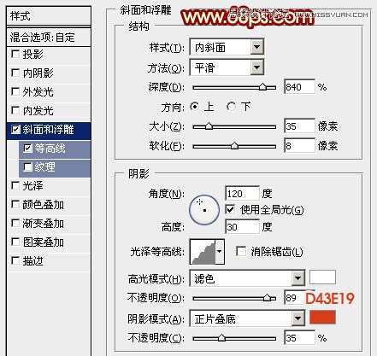Toggle the 外发光 outer glow checkbox
377x356 pixels.
15,91
